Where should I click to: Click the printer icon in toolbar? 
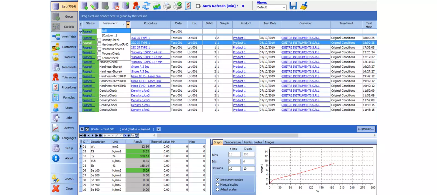point(167,6)
